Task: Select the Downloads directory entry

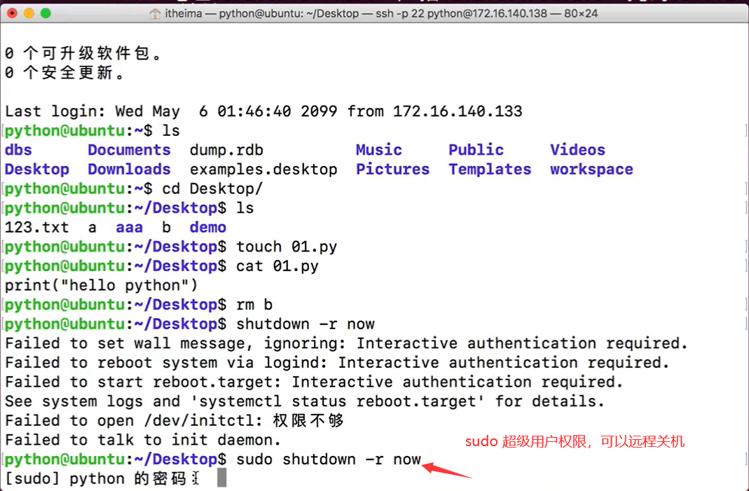Action: click(129, 169)
